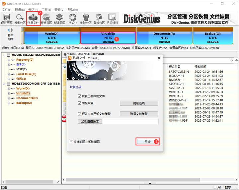The width and height of the screenshot is (239, 190).
Task: Click the Backup Partition (备份分区) toolbar icon
Action: point(99,19)
